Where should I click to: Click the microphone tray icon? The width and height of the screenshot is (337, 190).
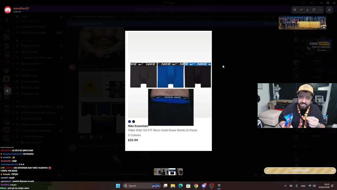point(297,186)
